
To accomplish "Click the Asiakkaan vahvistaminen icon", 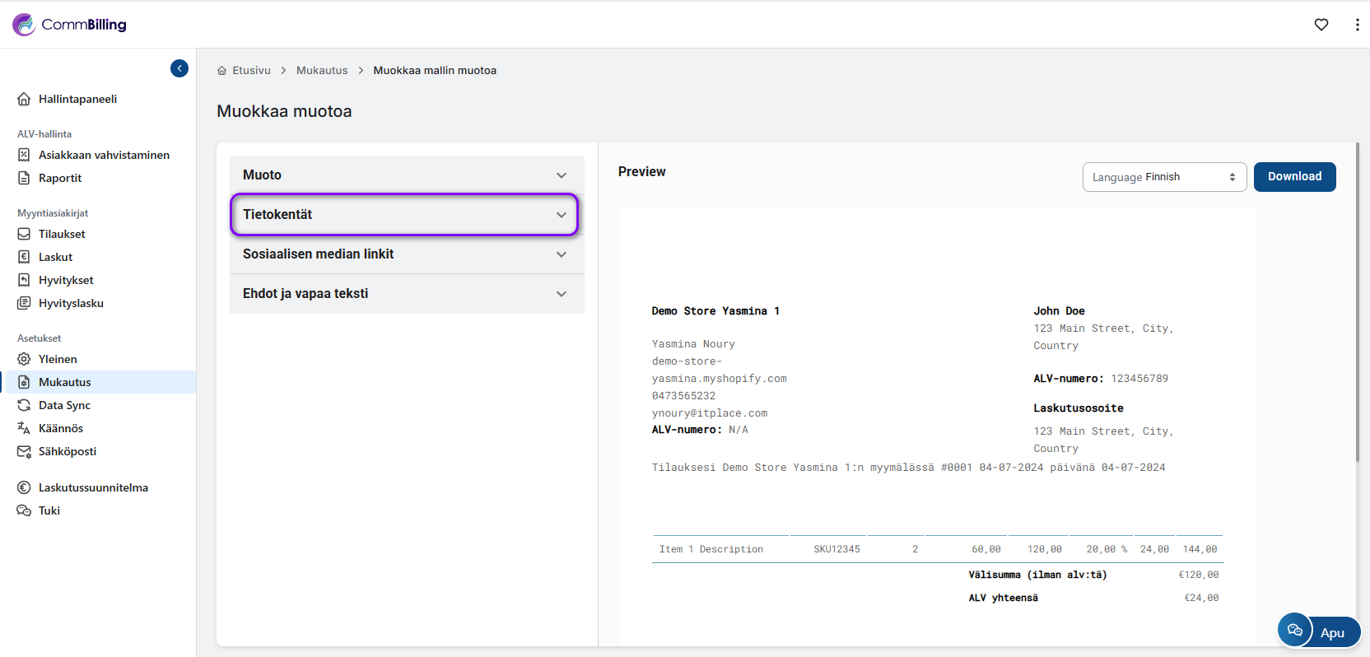I will point(24,155).
